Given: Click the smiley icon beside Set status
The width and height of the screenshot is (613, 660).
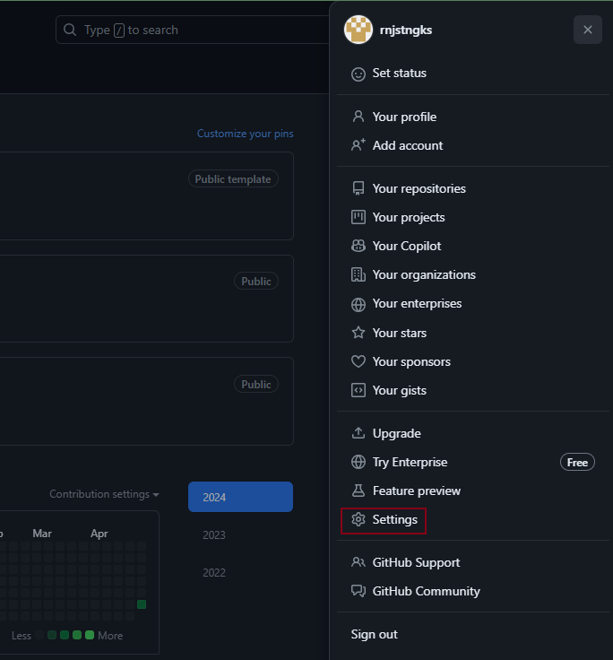Looking at the screenshot, I should tap(358, 74).
